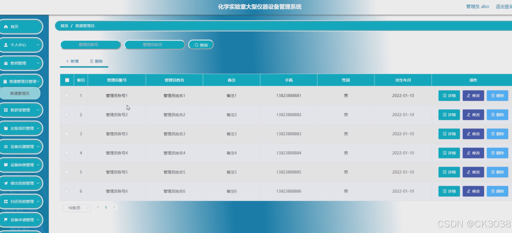Open 教研室管理 via its grid icon

click(6, 110)
